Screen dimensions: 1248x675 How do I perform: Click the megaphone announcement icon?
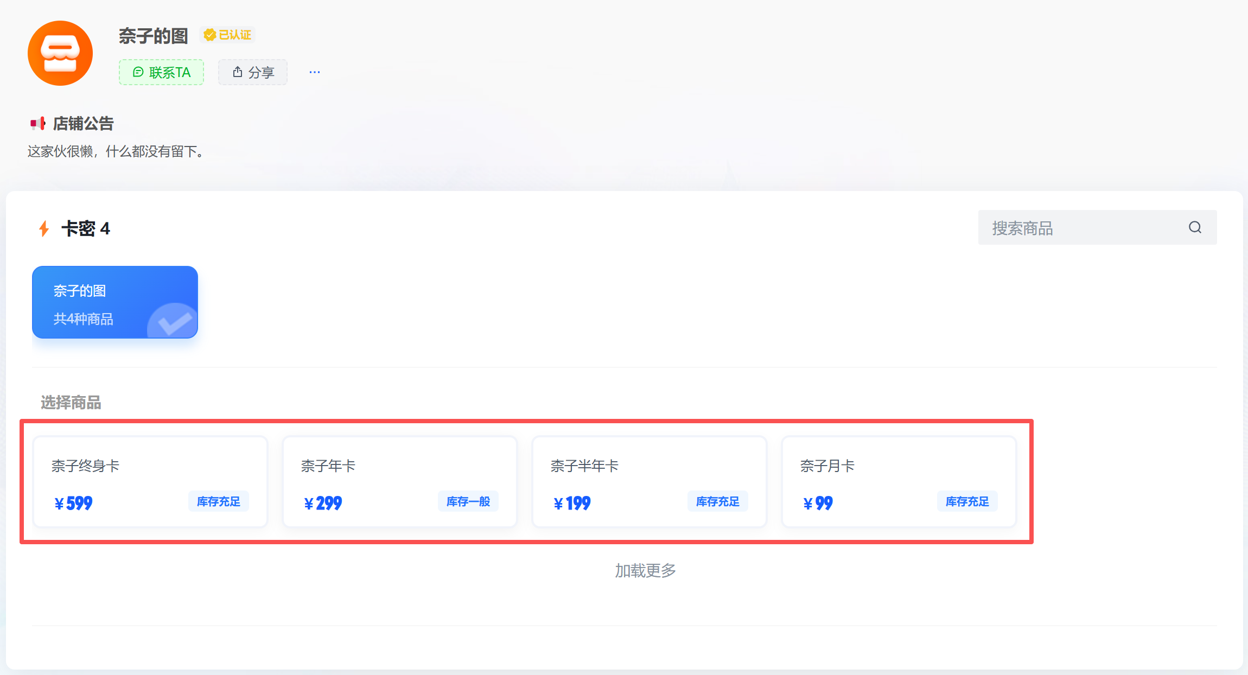click(x=37, y=124)
